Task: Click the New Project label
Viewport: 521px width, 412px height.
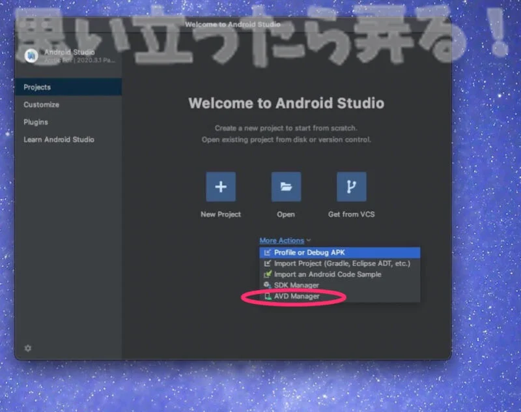Action: click(x=221, y=214)
